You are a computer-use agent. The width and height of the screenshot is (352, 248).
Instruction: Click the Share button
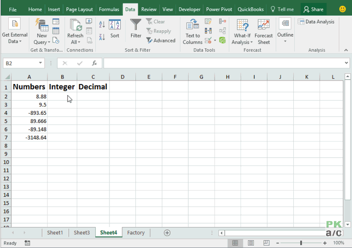pos(313,9)
